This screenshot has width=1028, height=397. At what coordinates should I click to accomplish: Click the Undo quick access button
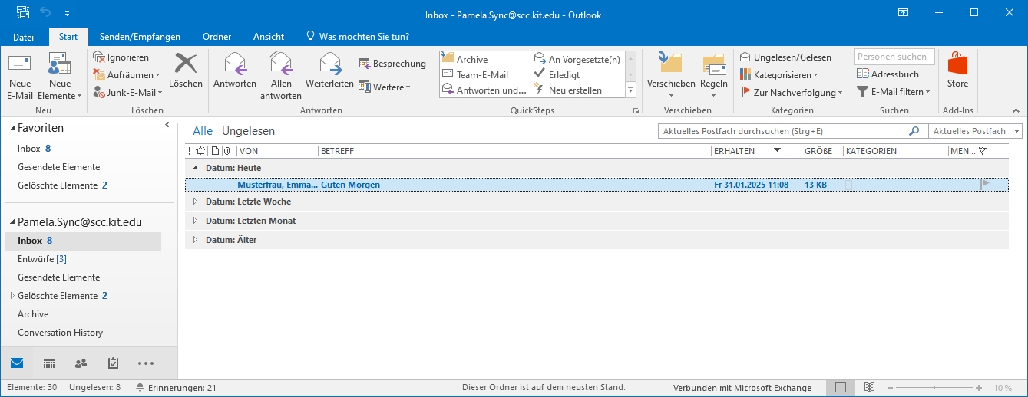(x=45, y=14)
